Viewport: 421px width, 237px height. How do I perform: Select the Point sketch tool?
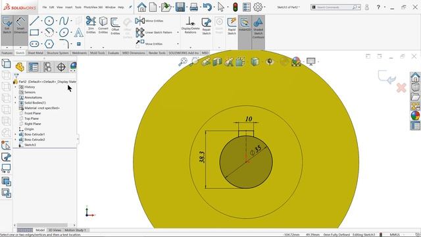(x=79, y=44)
